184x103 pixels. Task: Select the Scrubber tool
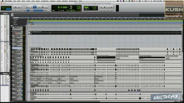43,7
